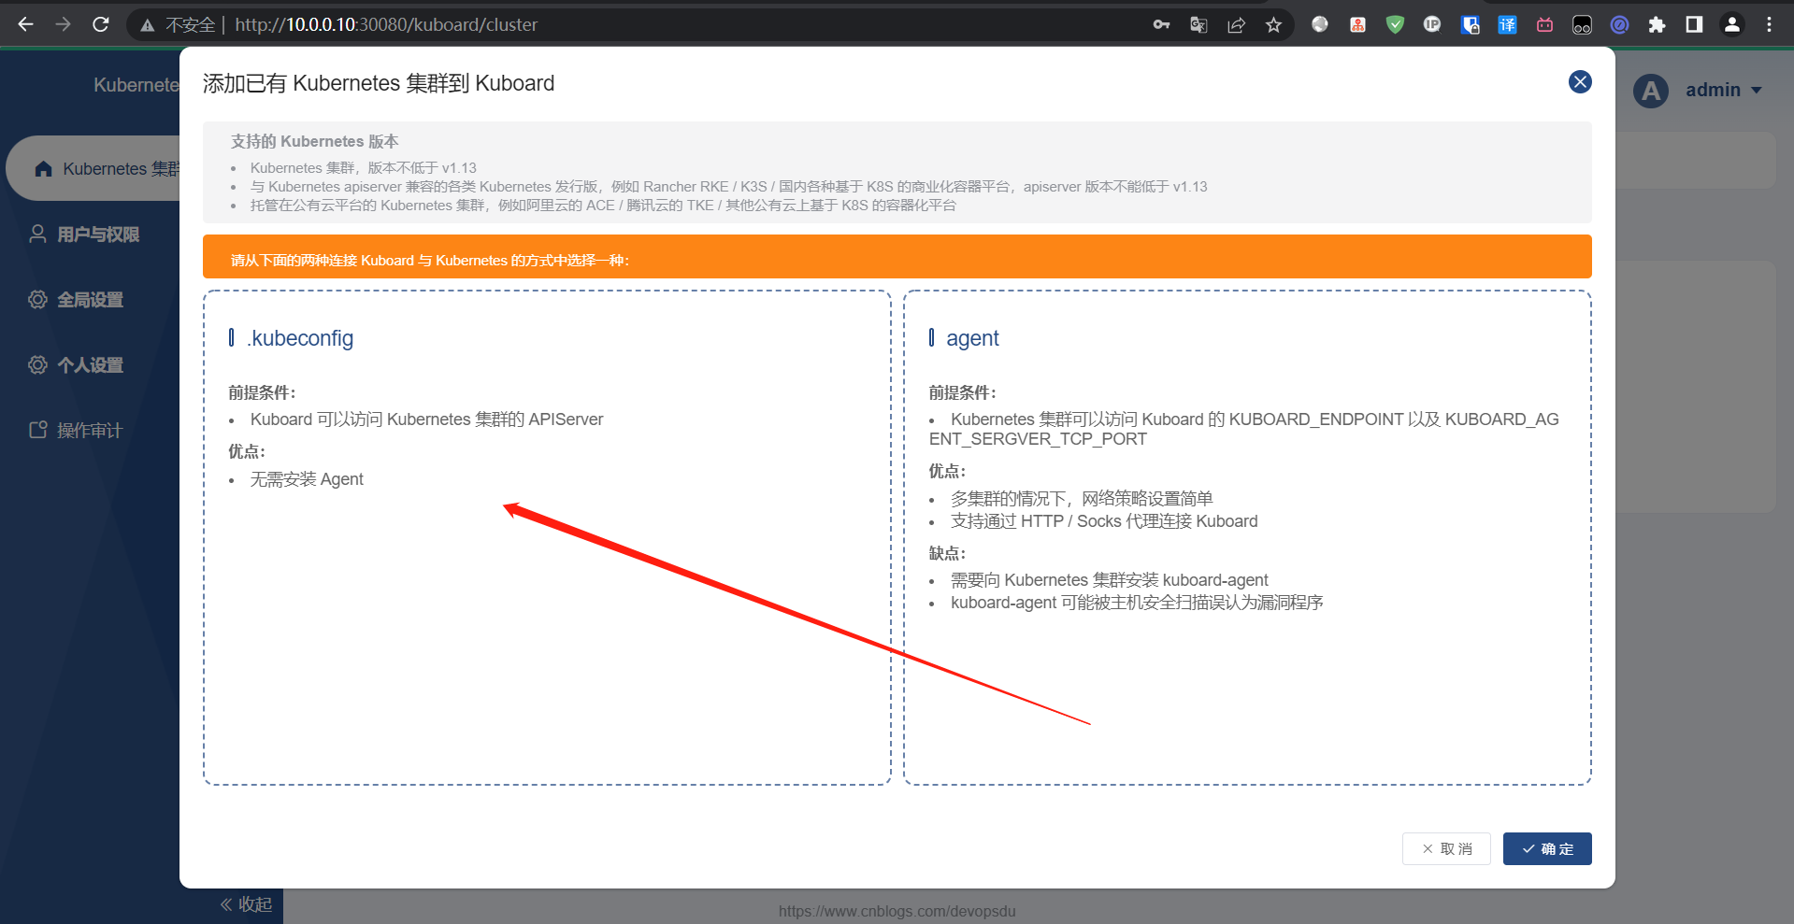Viewport: 1794px width, 924px height.
Task: Click the 确定 confirm button
Action: click(x=1547, y=848)
